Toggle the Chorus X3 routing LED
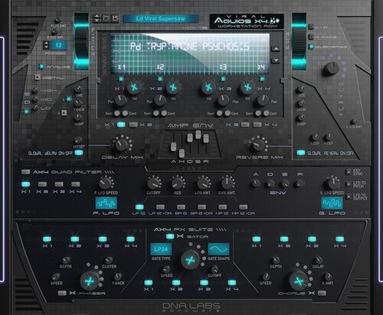Image resolution: width=383 pixels, height=315 pixels. click(312, 239)
